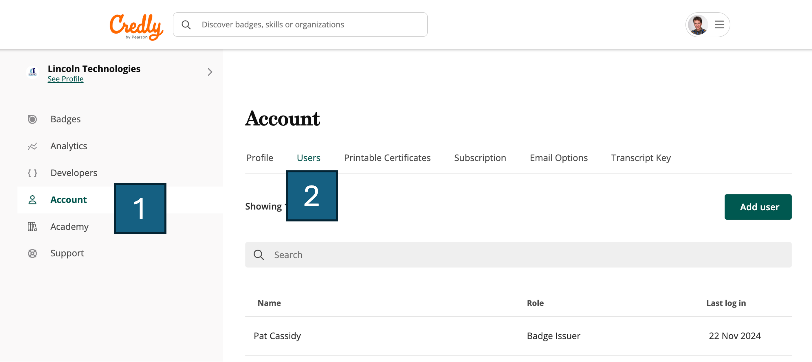Switch to the Users tab
The width and height of the screenshot is (812, 362).
(309, 158)
